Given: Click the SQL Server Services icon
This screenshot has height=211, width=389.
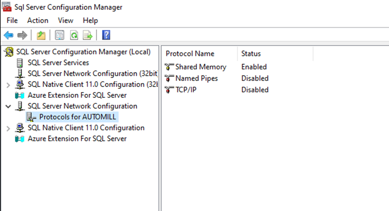Looking at the screenshot, I should click(x=20, y=63).
